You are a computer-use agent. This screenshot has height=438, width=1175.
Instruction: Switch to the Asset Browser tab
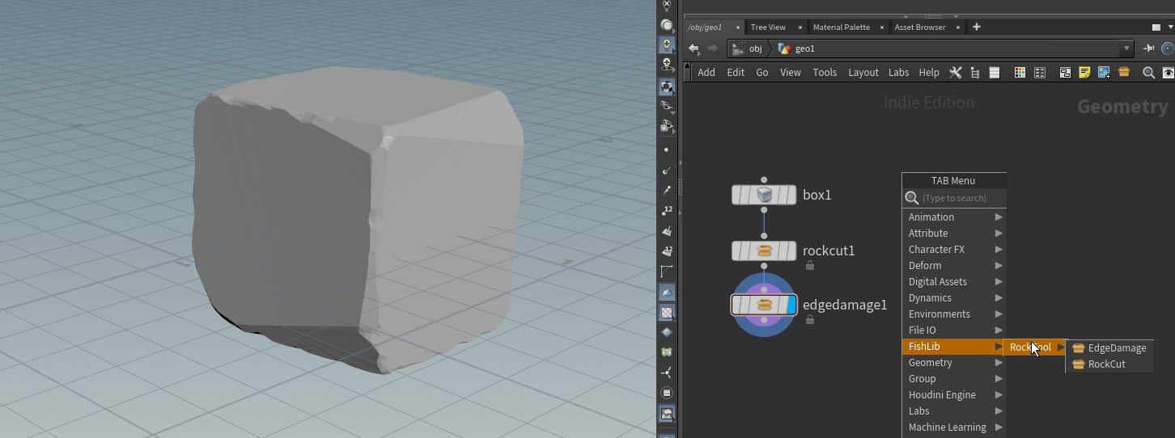pos(920,27)
